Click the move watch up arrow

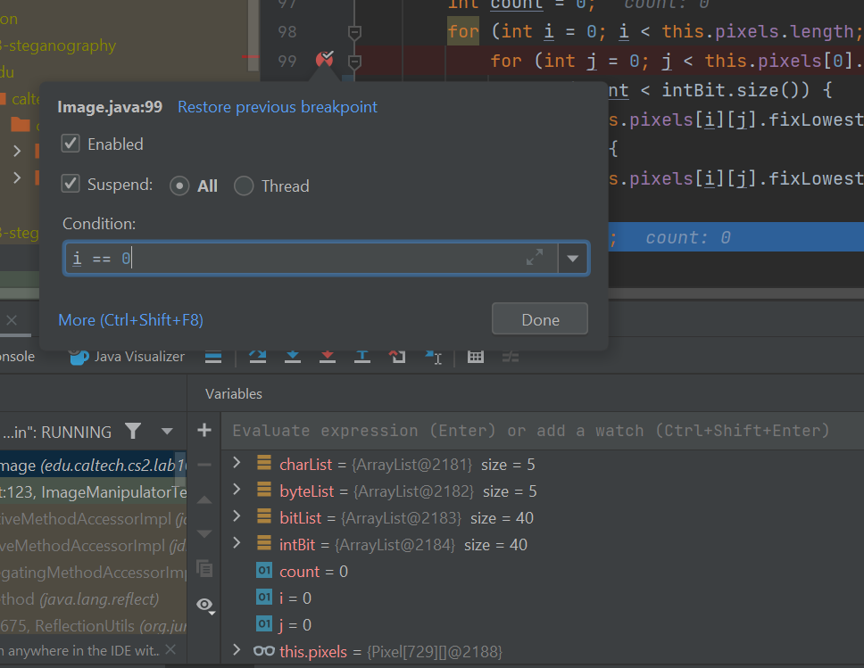point(204,500)
